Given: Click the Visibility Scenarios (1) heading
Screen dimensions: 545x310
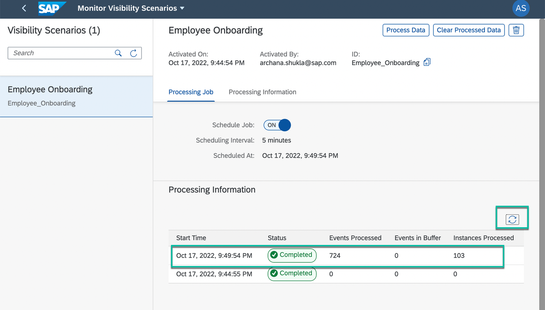Looking at the screenshot, I should (x=54, y=30).
